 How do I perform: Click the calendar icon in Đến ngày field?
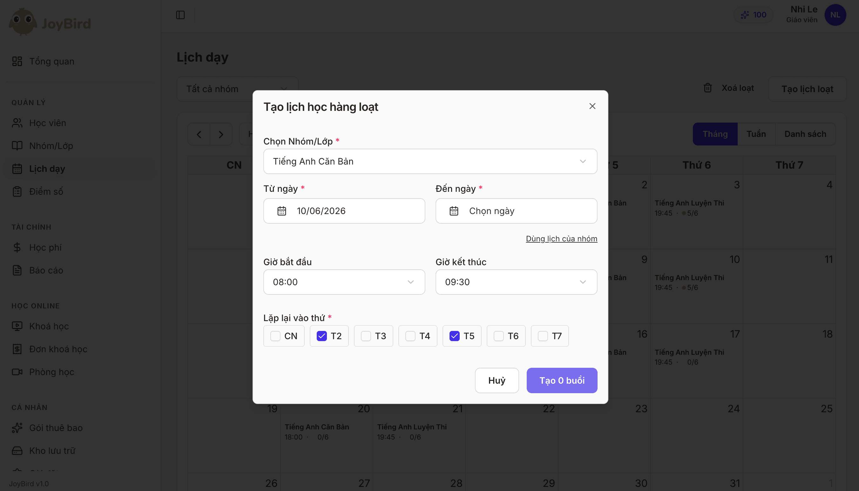(x=454, y=211)
